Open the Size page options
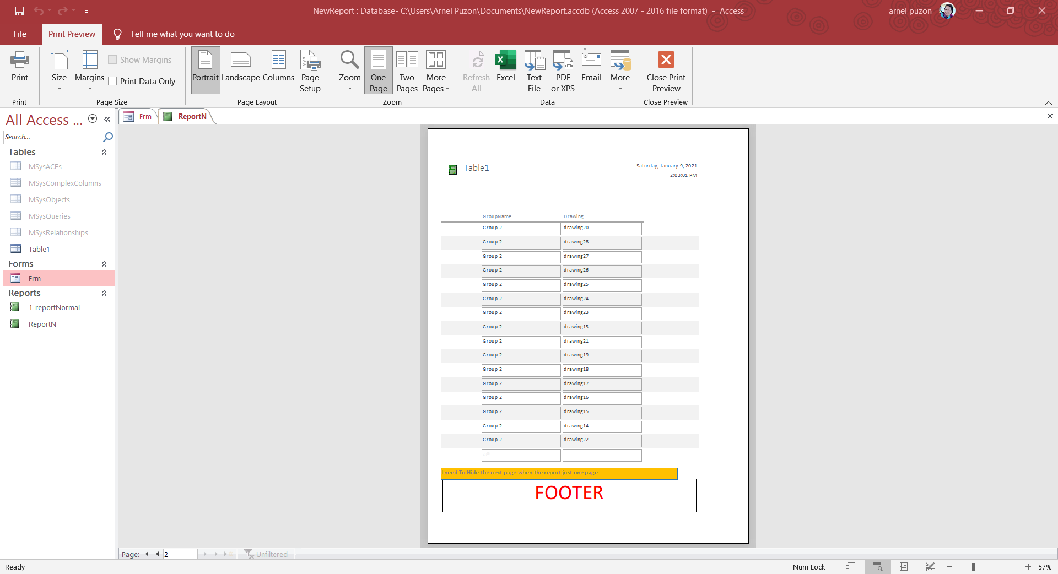Viewport: 1058px width, 574px height. point(59,71)
